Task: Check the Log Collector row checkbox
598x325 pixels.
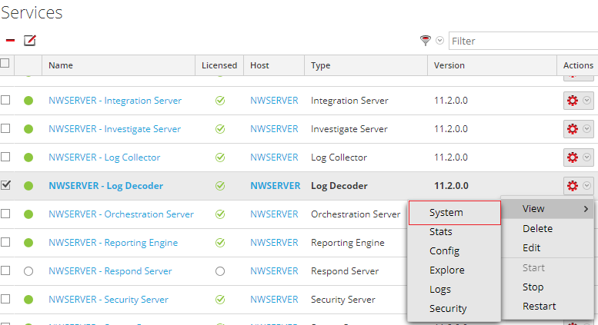Action: tap(6, 157)
